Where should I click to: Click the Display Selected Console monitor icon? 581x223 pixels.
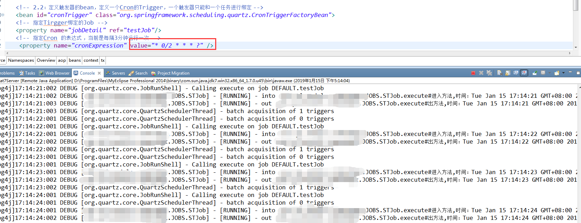[x=543, y=73]
